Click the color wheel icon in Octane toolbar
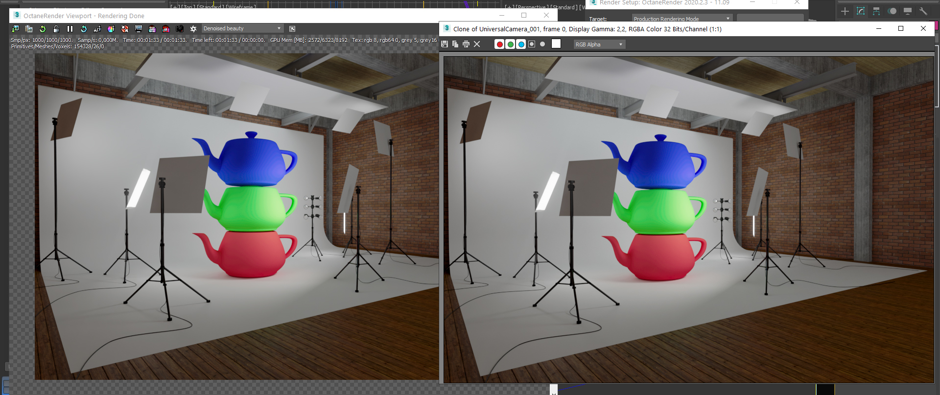This screenshot has width=940, height=395. 111,29
